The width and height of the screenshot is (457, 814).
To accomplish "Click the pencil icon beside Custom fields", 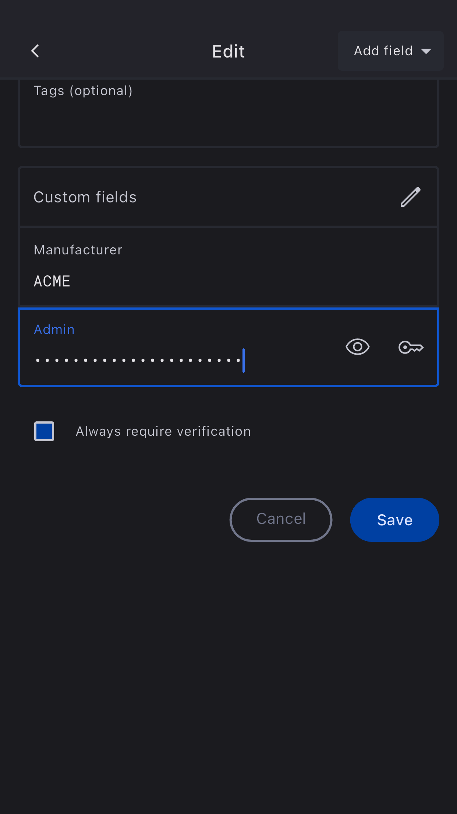I will (410, 197).
